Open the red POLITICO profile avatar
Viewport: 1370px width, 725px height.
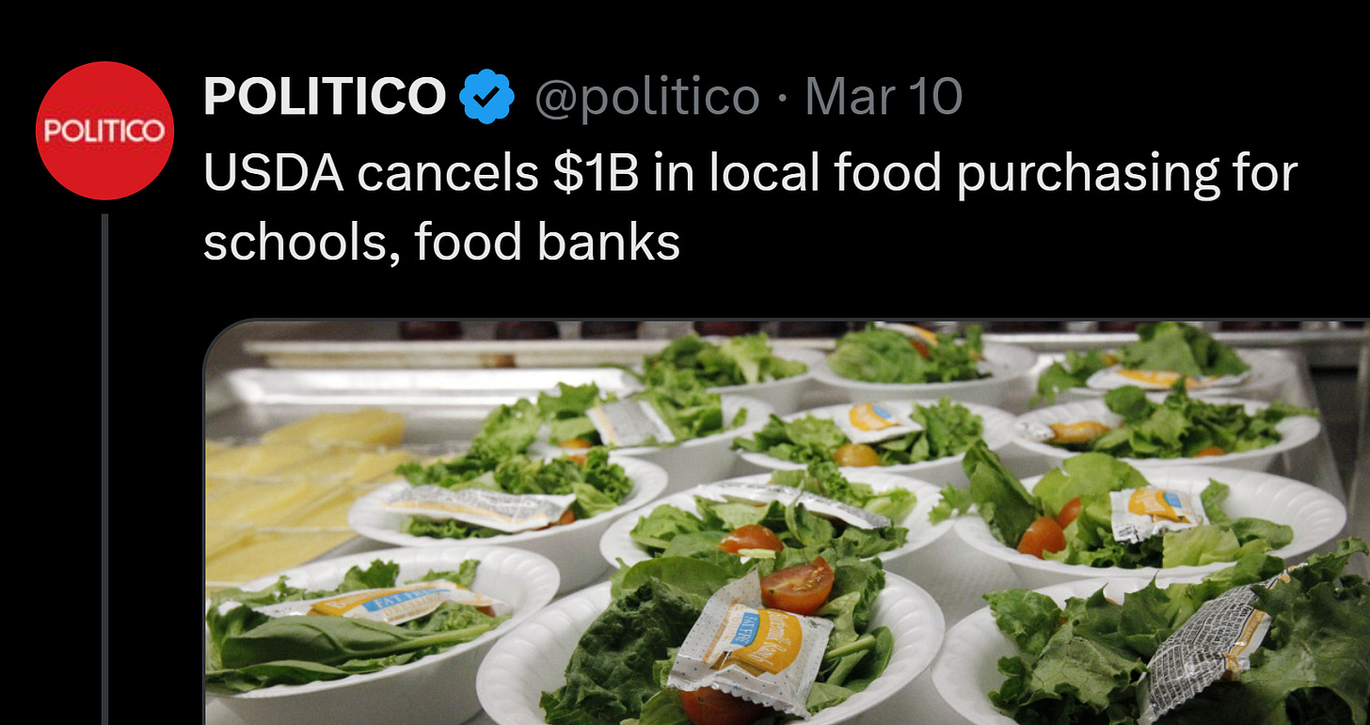[x=104, y=131]
